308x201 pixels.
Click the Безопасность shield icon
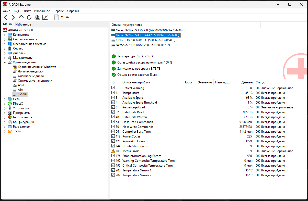click(x=10, y=117)
